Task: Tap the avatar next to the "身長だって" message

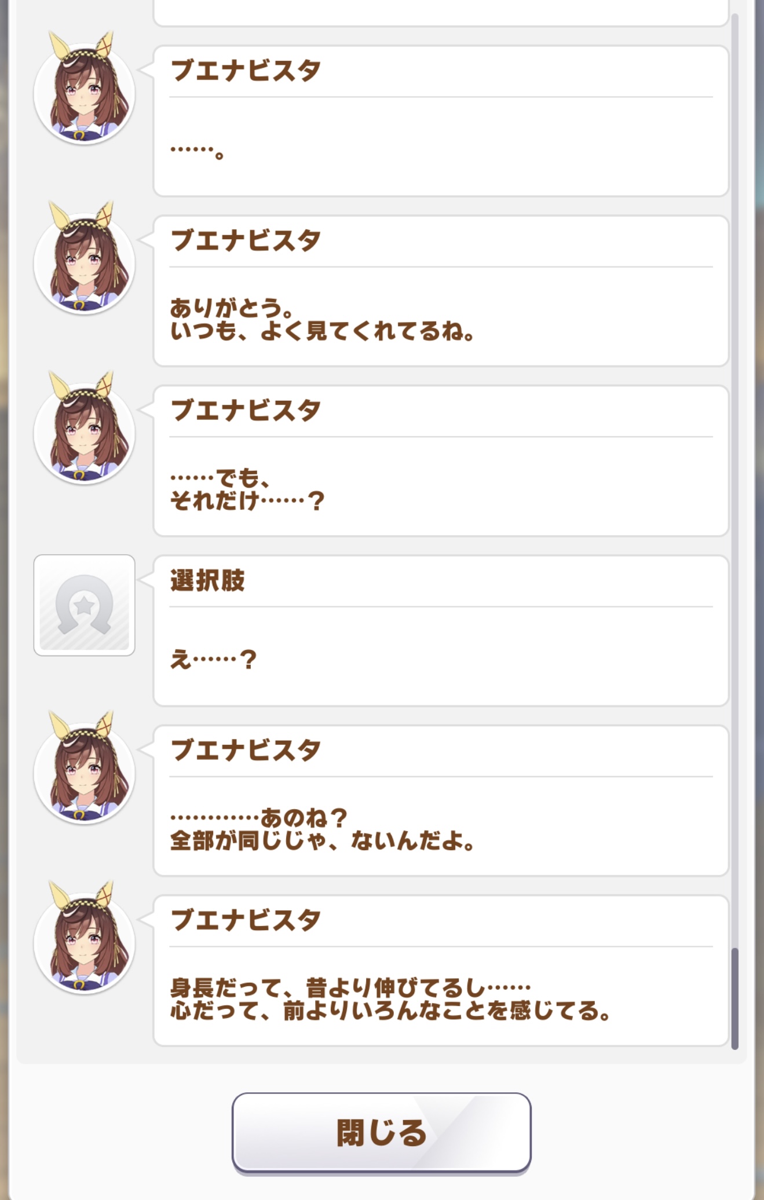Action: pos(85,942)
